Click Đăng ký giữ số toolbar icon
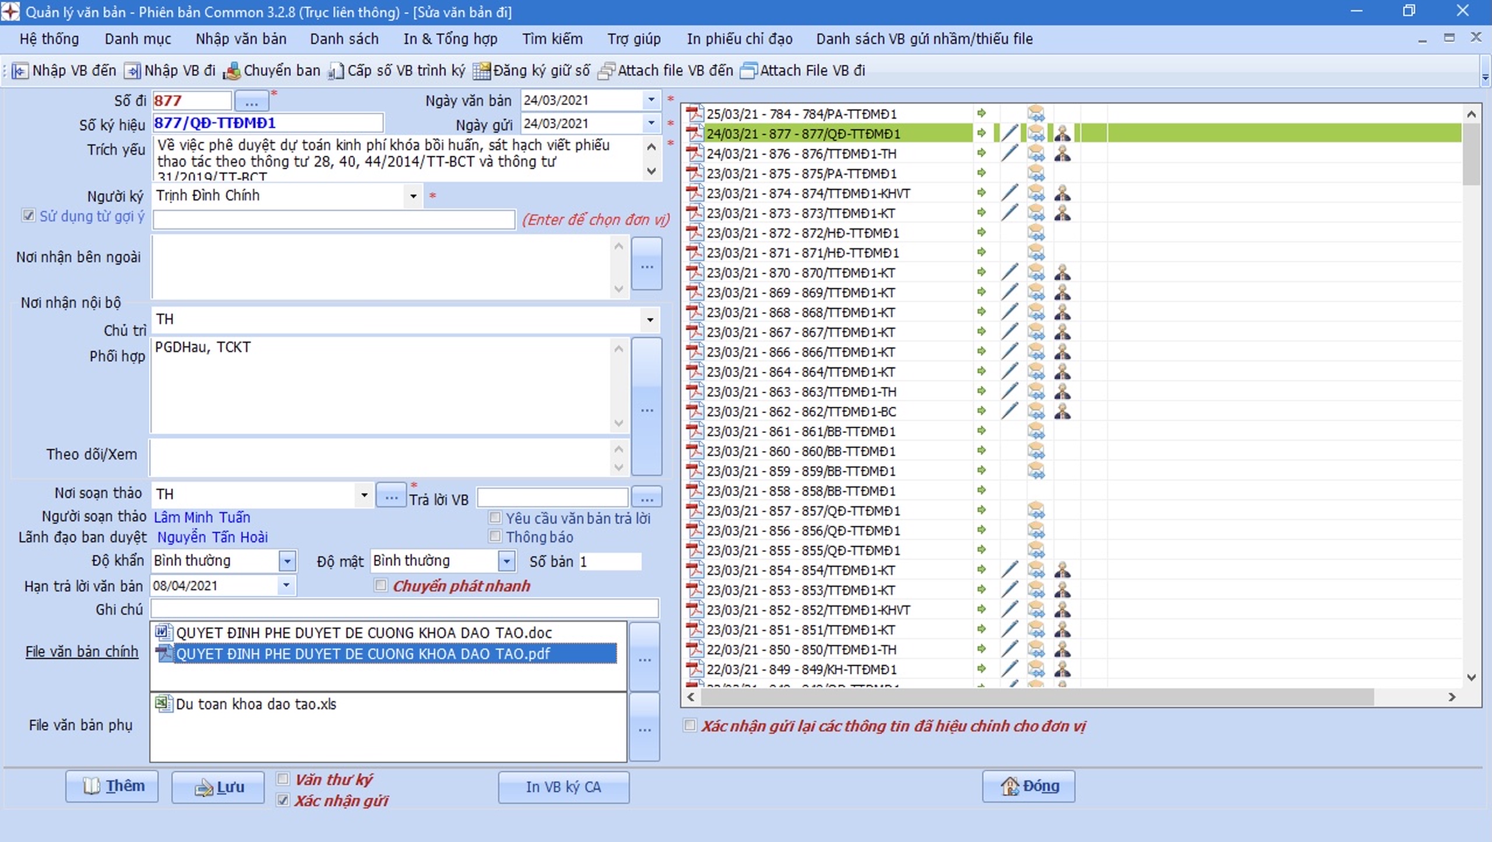This screenshot has height=842, width=1492. tap(481, 71)
